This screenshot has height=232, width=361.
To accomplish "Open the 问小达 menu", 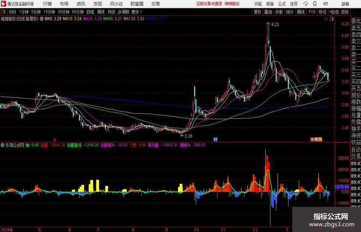I will [x=117, y=4].
